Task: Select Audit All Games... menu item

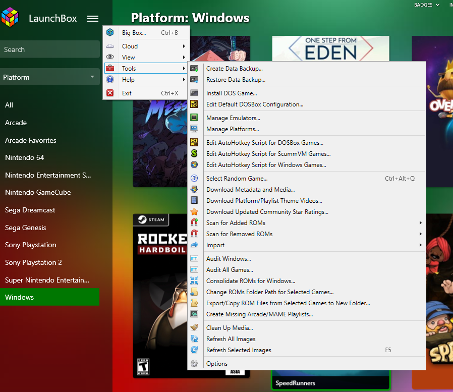Action: (307, 270)
